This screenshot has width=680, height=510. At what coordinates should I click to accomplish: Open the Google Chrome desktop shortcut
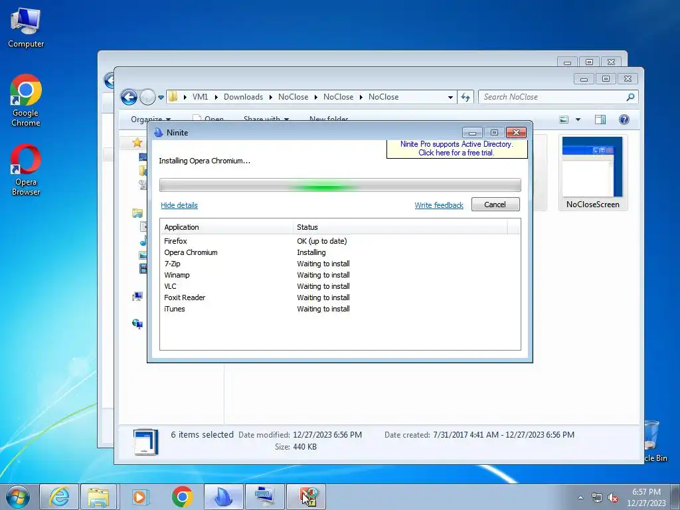pos(26,101)
